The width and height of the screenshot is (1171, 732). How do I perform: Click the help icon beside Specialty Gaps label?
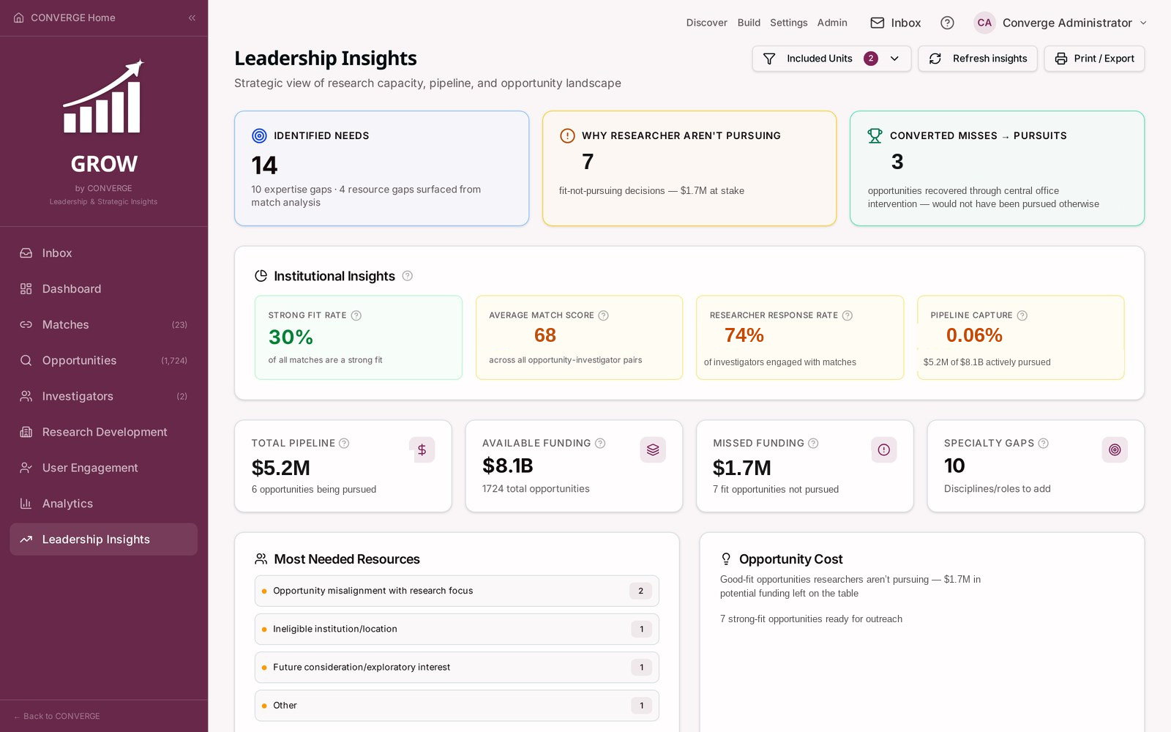(1044, 443)
